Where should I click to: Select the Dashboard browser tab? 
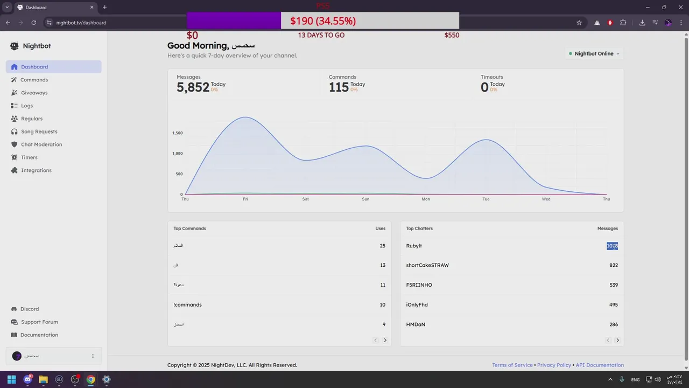pyautogui.click(x=55, y=8)
